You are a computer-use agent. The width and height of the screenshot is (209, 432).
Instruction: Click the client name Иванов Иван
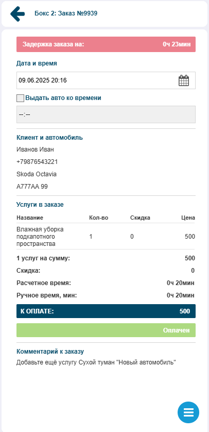35,149
